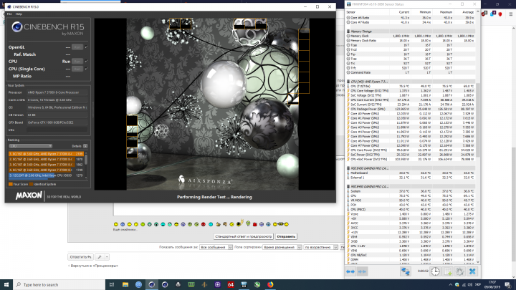Toggle the OpenGL test checkbox
Screen dimensions: 516x290
(86, 47)
